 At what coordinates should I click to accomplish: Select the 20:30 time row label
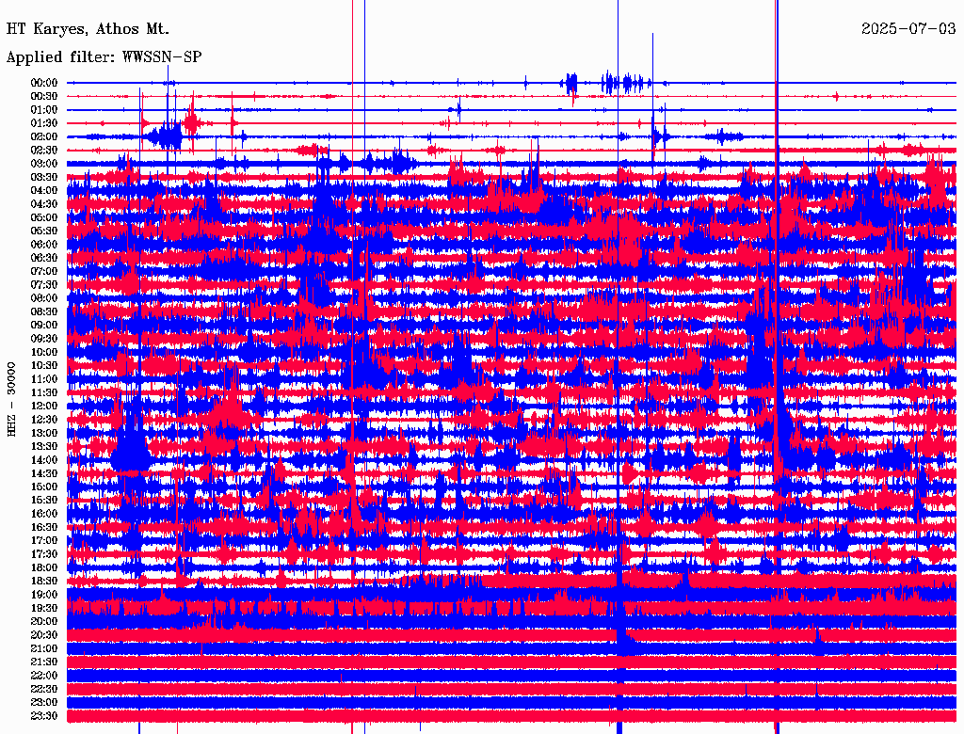pyautogui.click(x=44, y=635)
